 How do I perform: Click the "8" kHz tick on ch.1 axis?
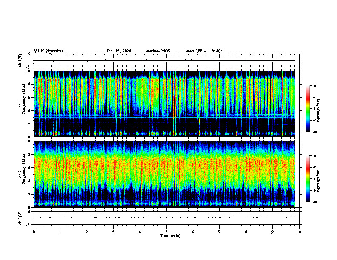click(x=30, y=84)
